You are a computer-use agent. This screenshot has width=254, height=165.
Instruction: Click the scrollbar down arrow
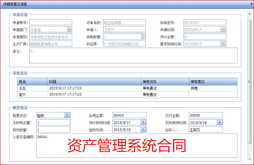[250, 159]
